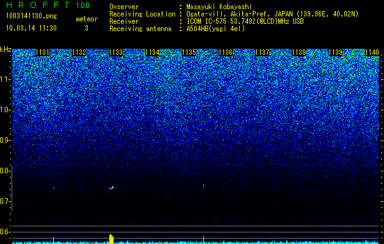384x244 pixels.
Task: Click the observer name Masayuki Kobayashi
Action: [219, 7]
